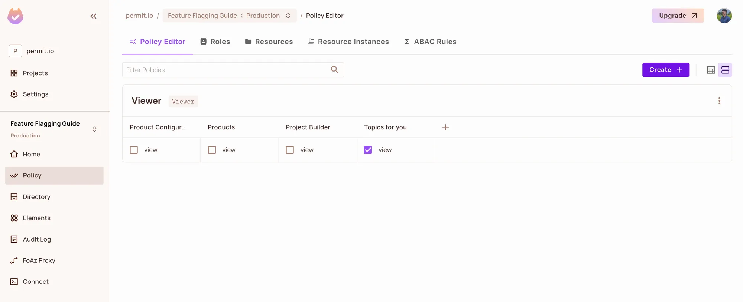Click the Permit.io logo icon

pyautogui.click(x=16, y=16)
